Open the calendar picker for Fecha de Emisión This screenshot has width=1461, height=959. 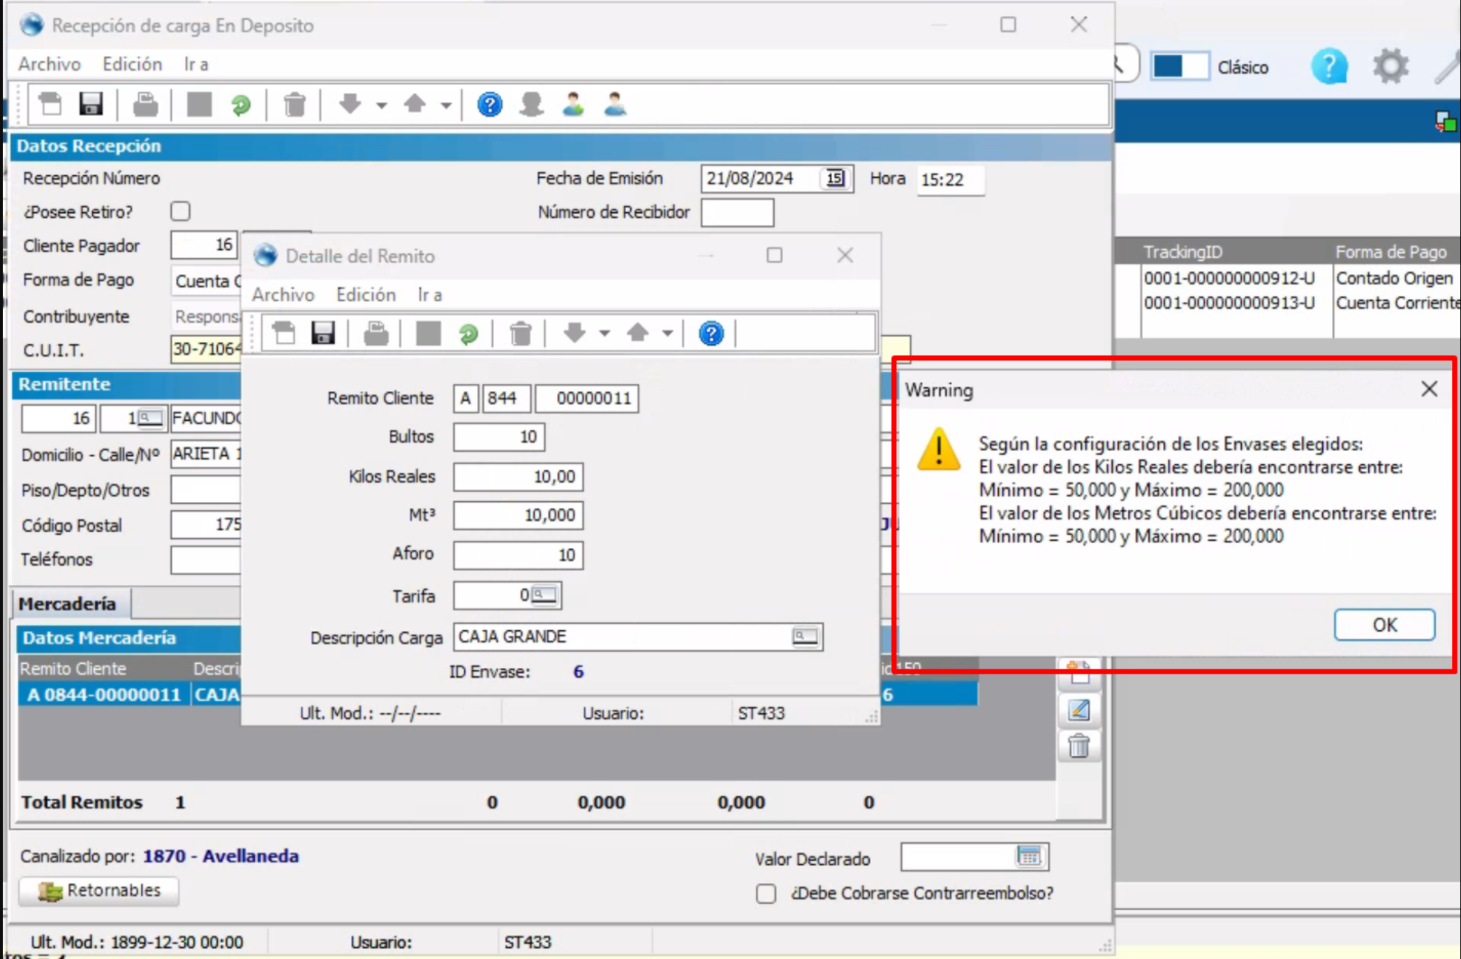pos(835,179)
